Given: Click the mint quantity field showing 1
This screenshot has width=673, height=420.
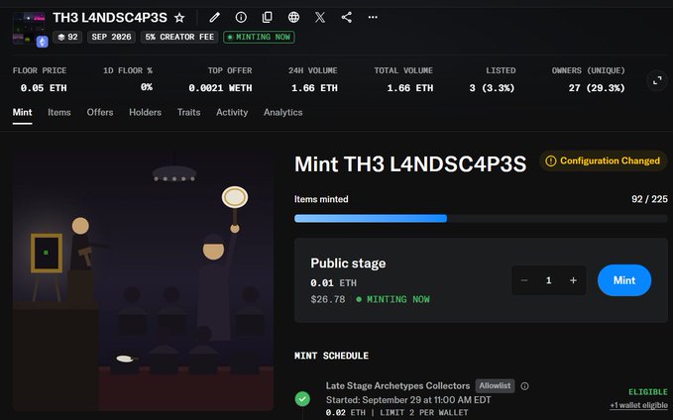Looking at the screenshot, I should (548, 280).
